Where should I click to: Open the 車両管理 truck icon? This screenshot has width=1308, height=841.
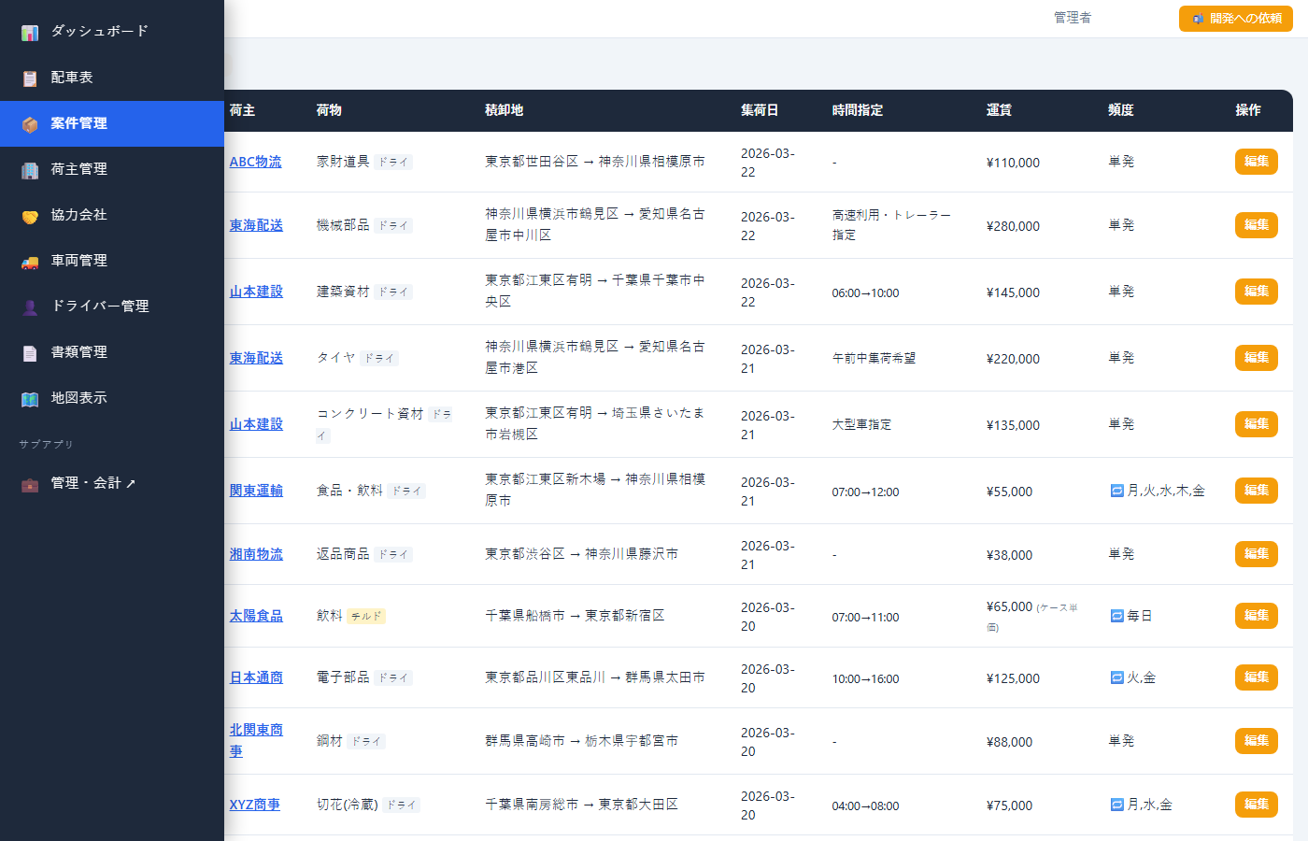click(29, 261)
